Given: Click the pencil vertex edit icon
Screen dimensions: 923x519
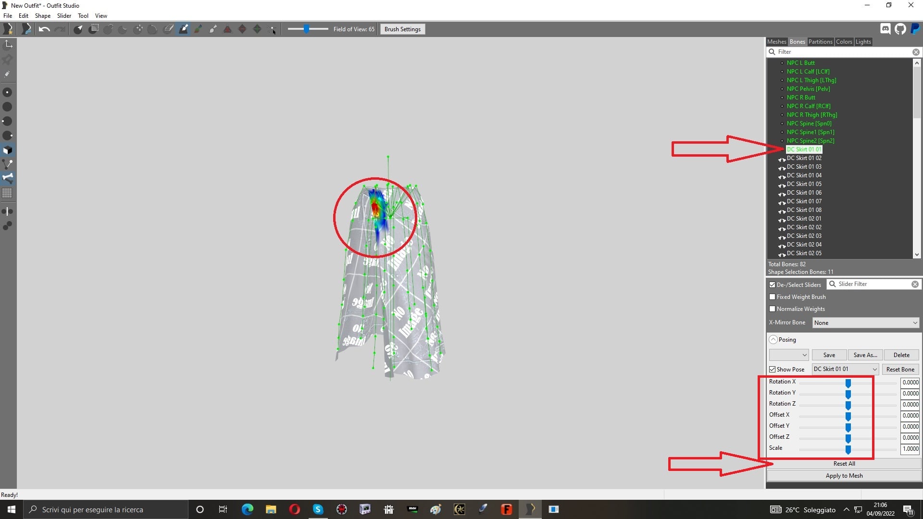Looking at the screenshot, I should coord(7,74).
